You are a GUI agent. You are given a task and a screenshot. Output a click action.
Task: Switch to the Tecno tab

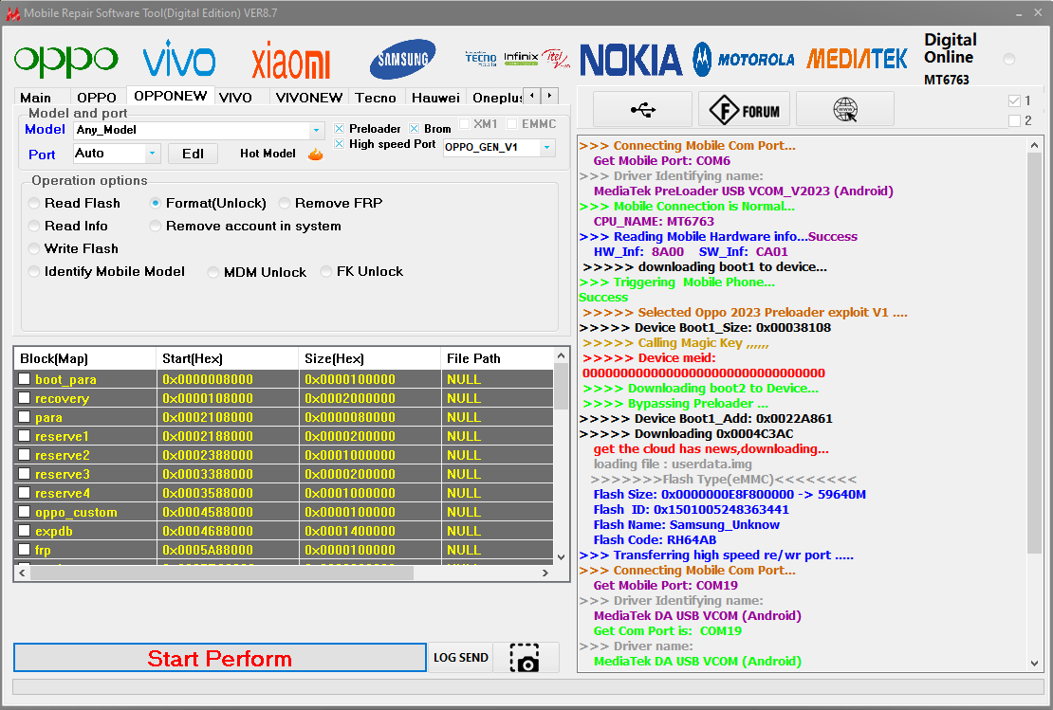pos(376,98)
